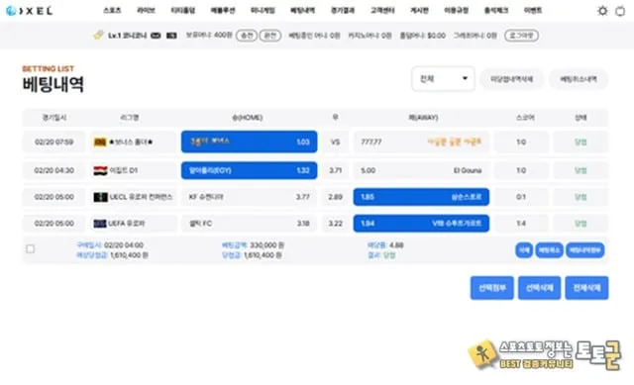Image resolution: width=634 pixels, height=385 pixels.
Task: Click the '패(AWAY)' column header
Action: (423, 118)
